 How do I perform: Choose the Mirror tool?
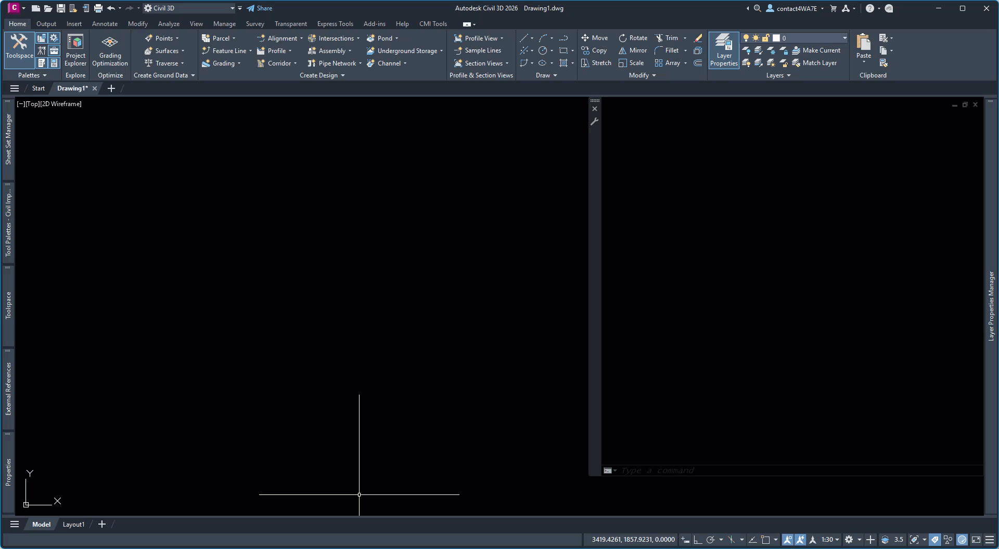tap(633, 50)
